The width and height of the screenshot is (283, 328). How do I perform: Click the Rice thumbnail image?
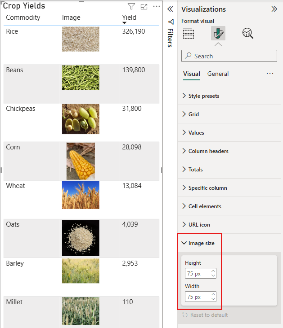click(x=81, y=39)
